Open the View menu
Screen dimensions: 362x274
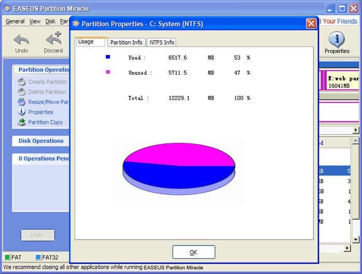pos(35,21)
